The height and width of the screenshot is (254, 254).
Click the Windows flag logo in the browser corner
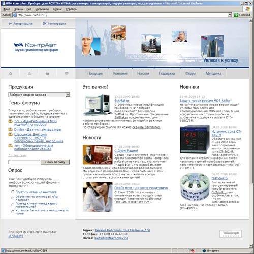coord(247,9)
